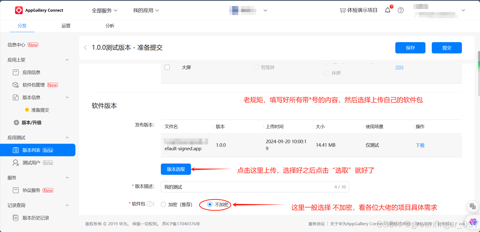
Task: Click the 测试用户 user icon
Action: [16, 163]
